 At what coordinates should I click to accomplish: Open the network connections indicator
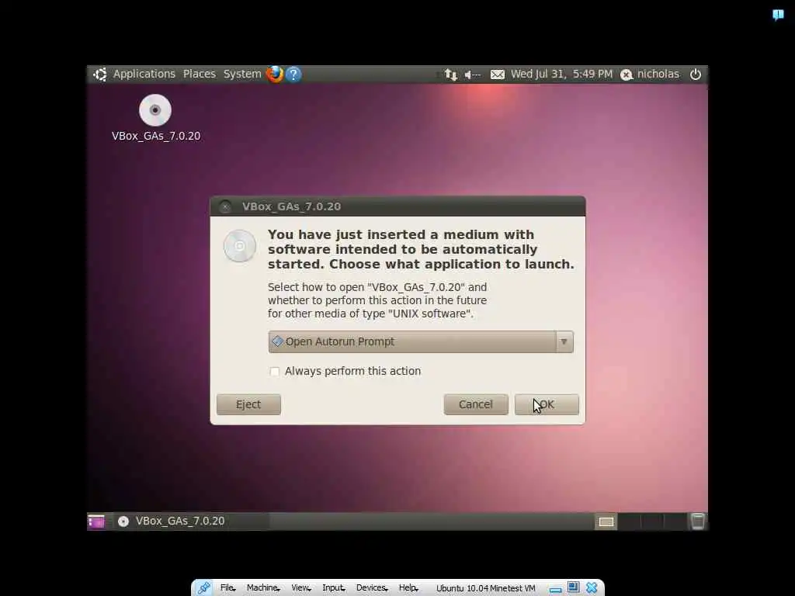450,74
